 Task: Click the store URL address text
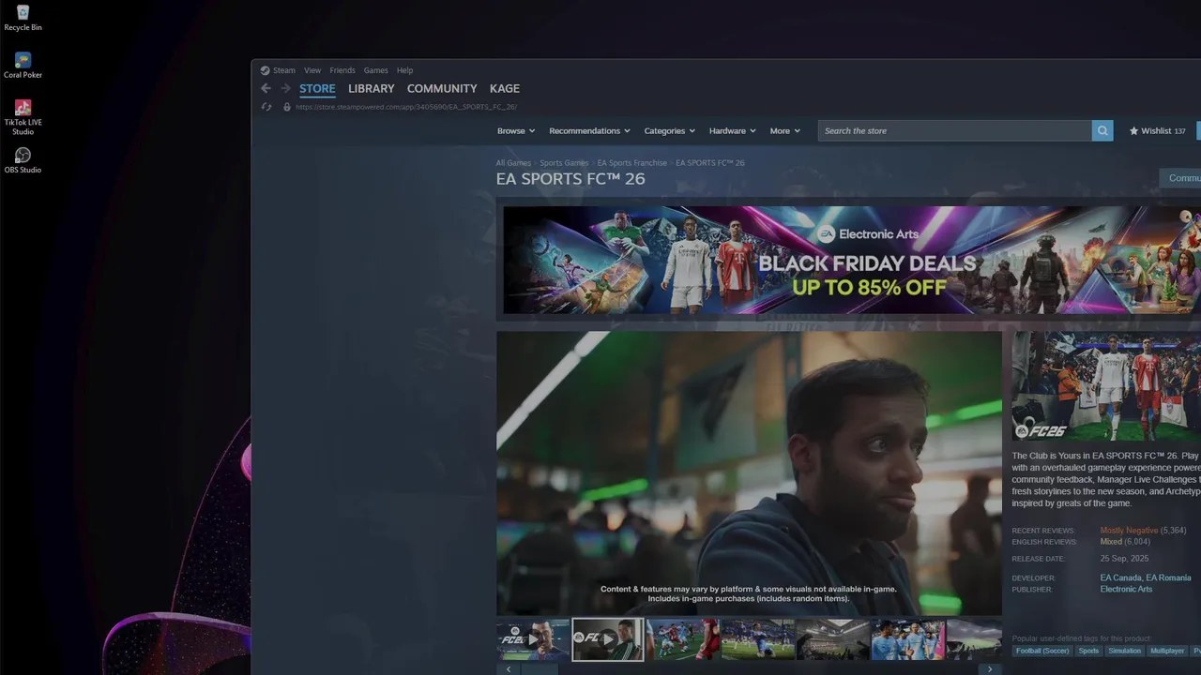[406, 107]
